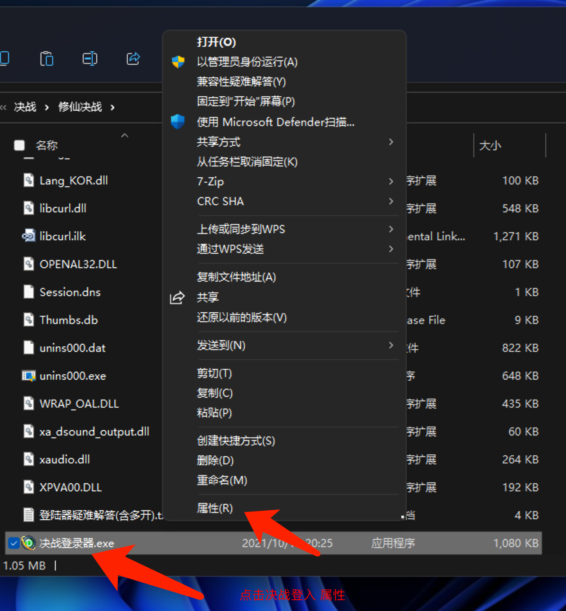Select 打开(O) in the context menu
Screen dimensions: 566x611
tap(216, 42)
